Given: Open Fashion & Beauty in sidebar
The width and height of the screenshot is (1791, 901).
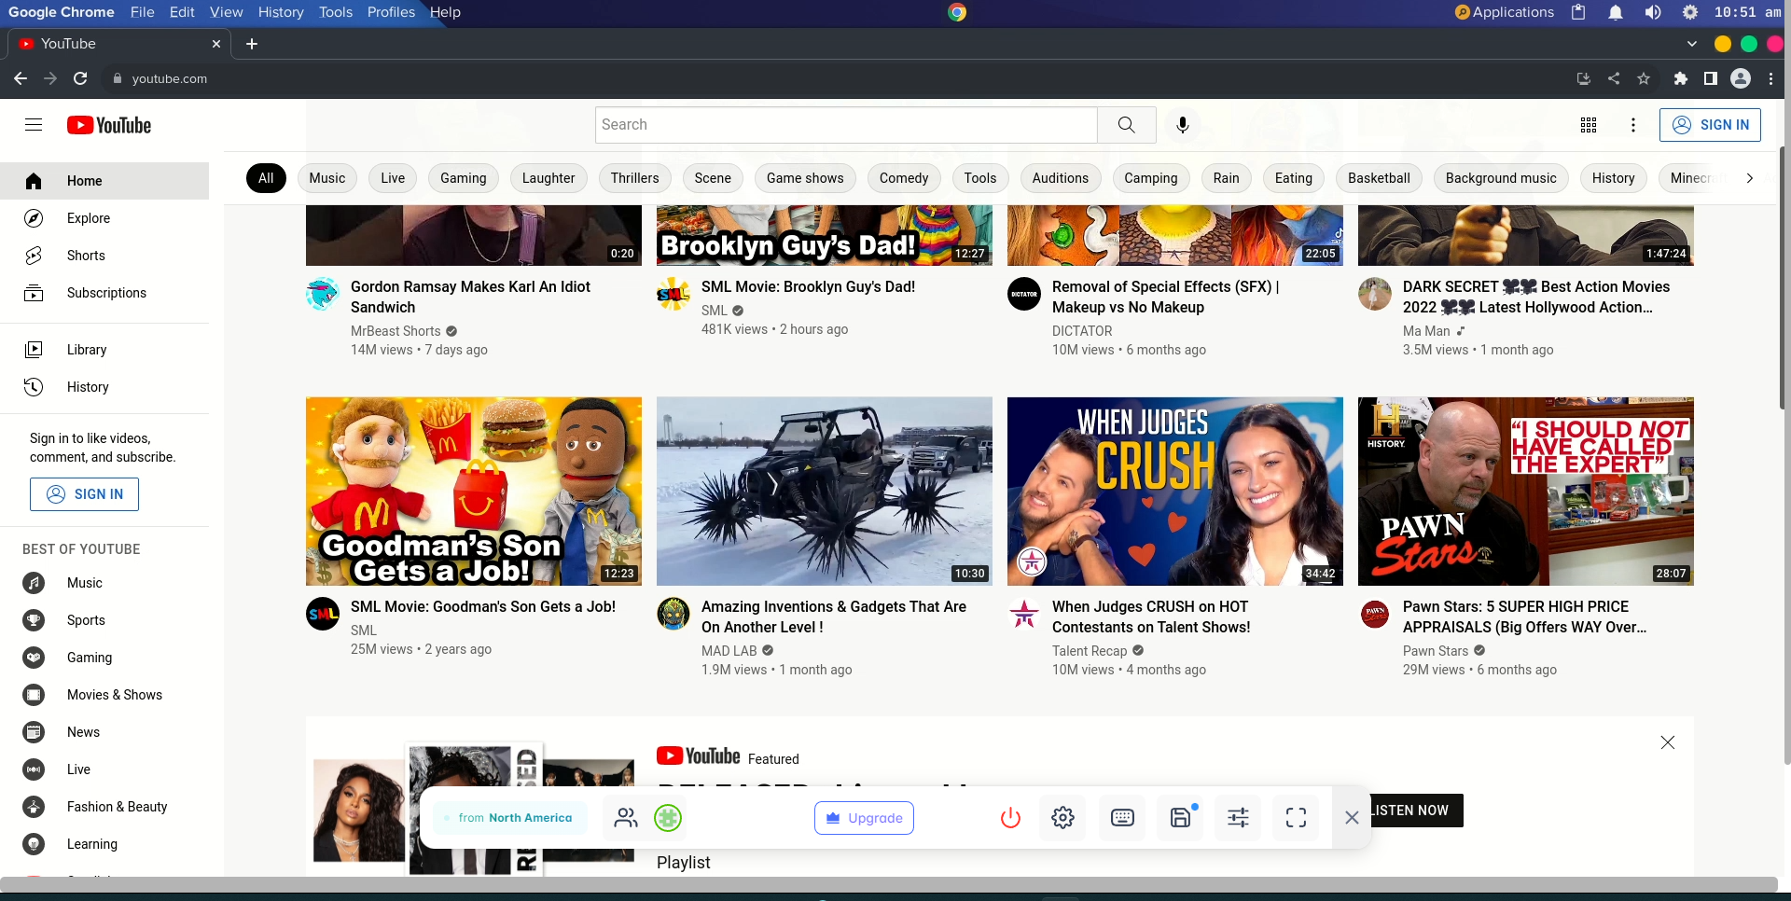Looking at the screenshot, I should pos(104,807).
